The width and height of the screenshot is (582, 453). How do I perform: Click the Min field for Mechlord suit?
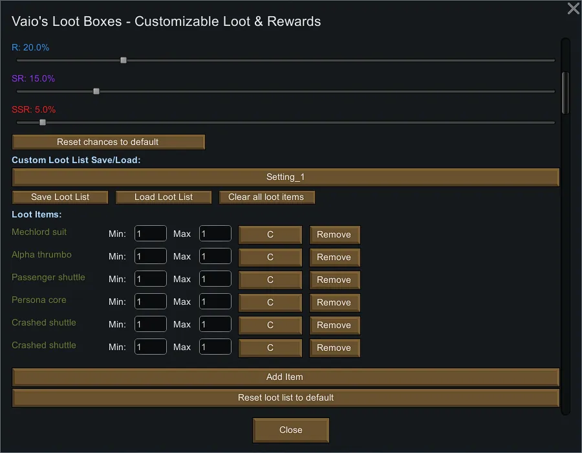coord(150,234)
